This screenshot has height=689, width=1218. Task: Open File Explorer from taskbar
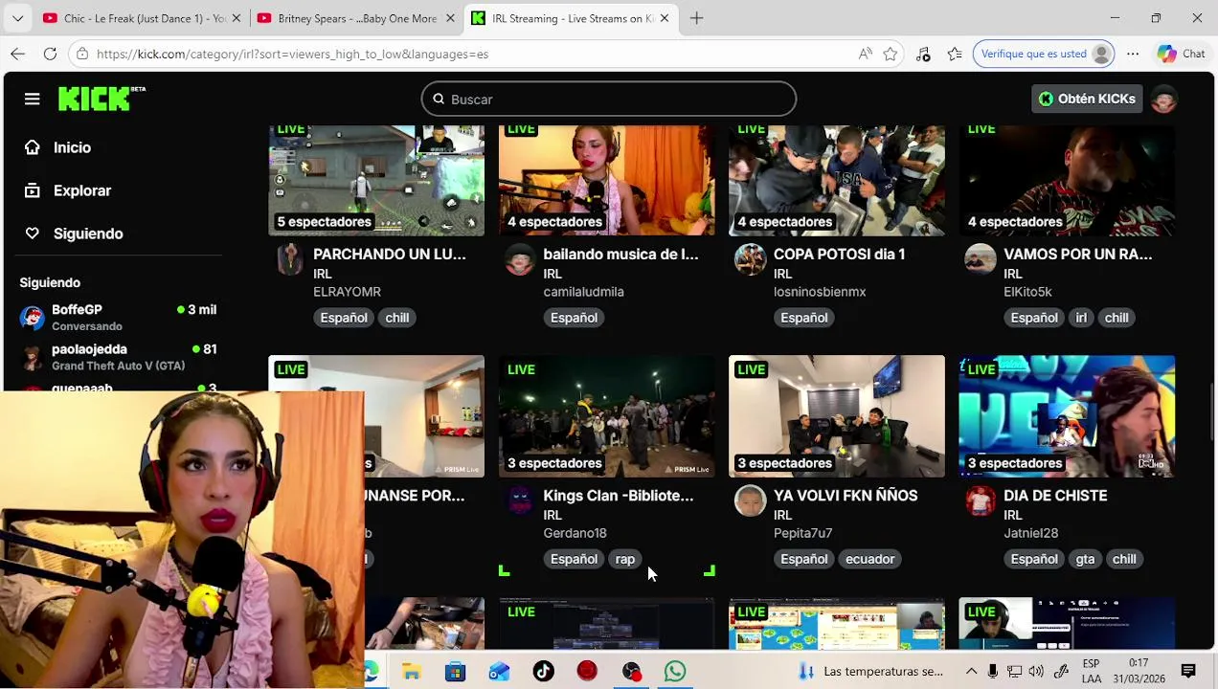pyautogui.click(x=411, y=672)
